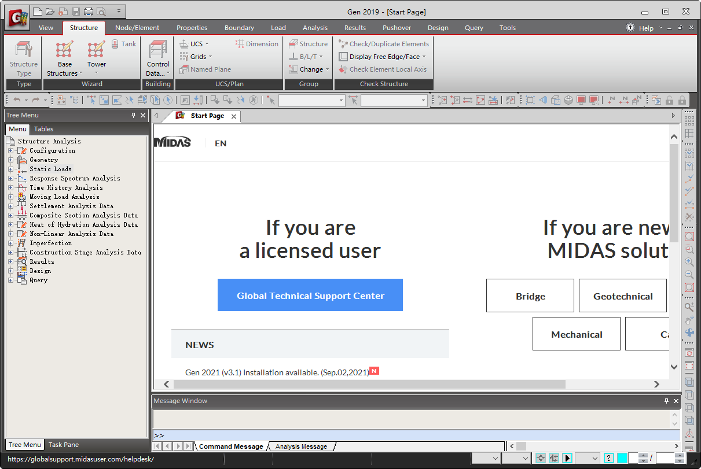Click the first lock icon in toolbar
This screenshot has height=469, width=701.
pyautogui.click(x=670, y=100)
